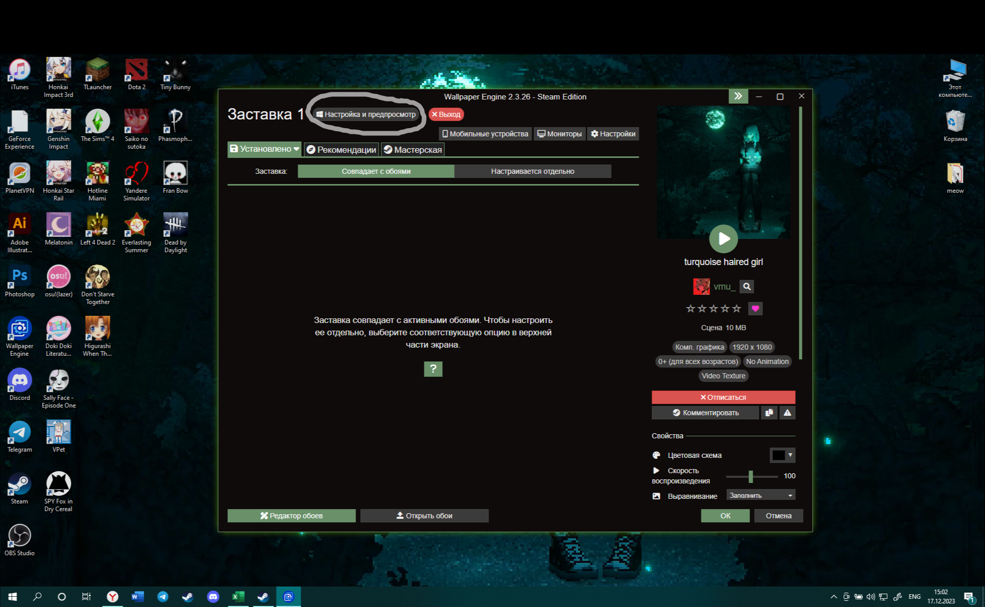The height and width of the screenshot is (607, 985).
Task: Click the warning triangle report icon
Action: click(x=787, y=413)
